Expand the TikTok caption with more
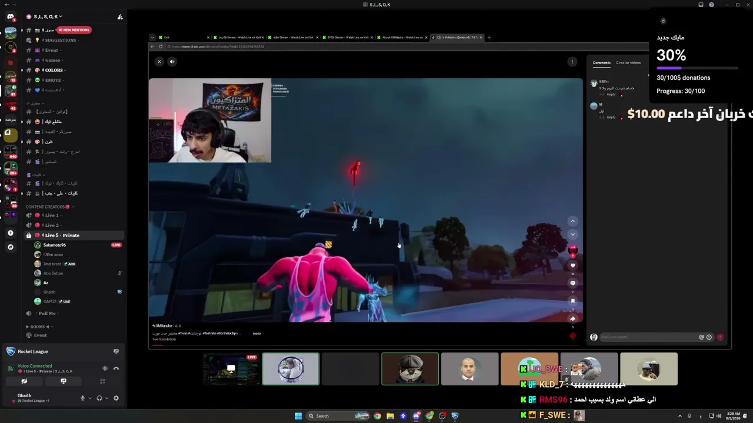753x423 pixels. (x=256, y=334)
